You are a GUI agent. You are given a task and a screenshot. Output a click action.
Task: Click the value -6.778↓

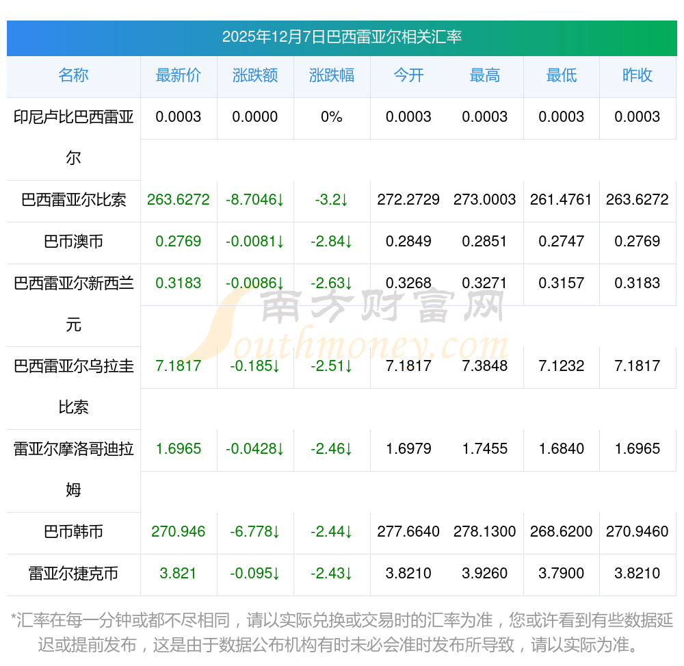[255, 532]
